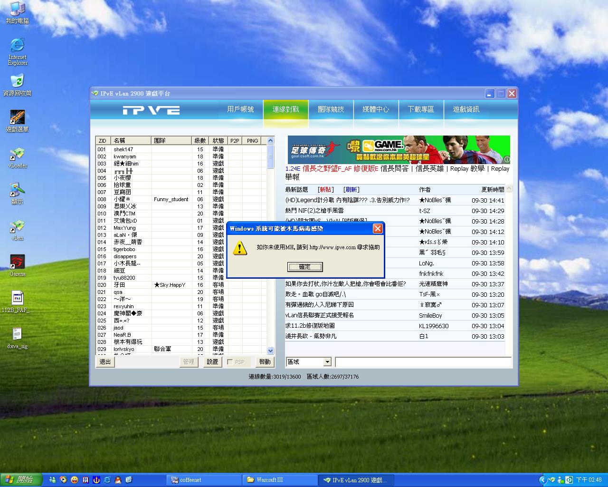This screenshot has height=487, width=608.
Task: Select the dxva_sig file on the desktop
Action: (x=18, y=338)
